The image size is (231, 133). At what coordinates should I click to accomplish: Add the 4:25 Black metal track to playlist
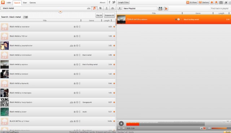(x=114, y=27)
